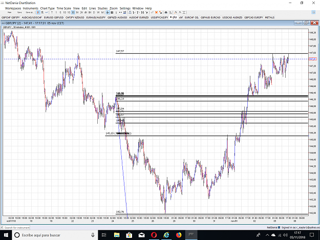Click the copy chart icon

(x=170, y=12)
